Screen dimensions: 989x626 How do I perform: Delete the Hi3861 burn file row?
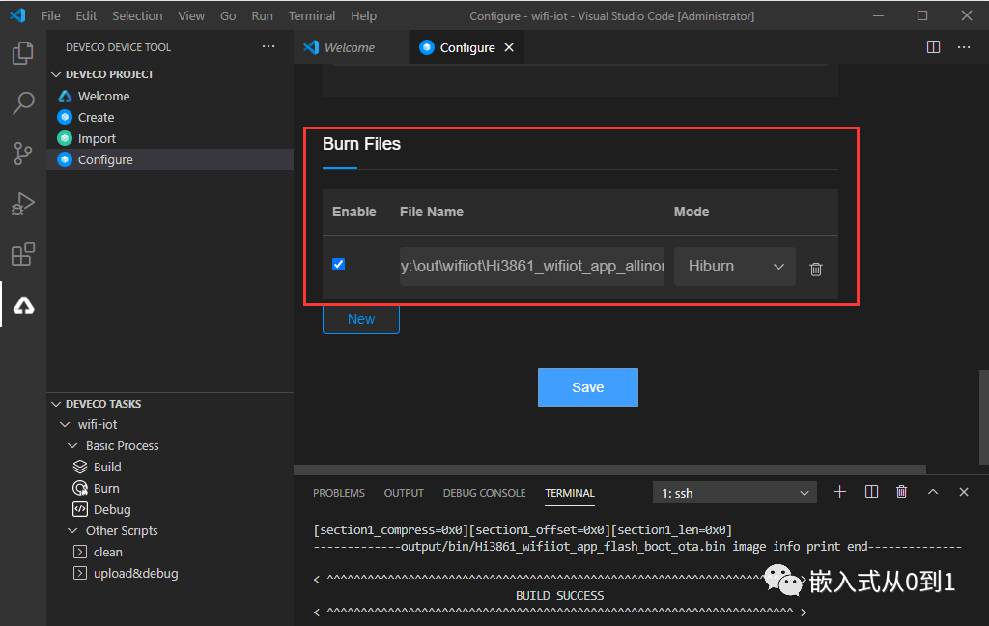pyautogui.click(x=815, y=270)
